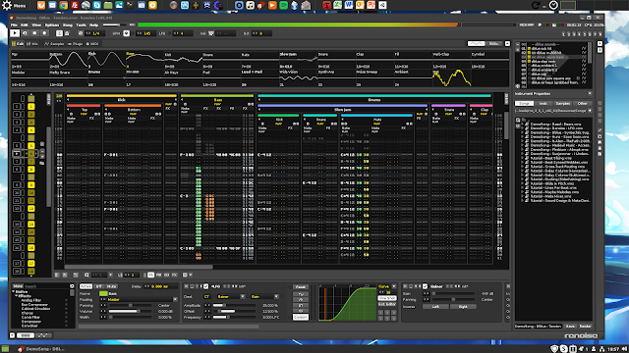This screenshot has height=353, width=629.
Task: Click Render in disk browser
Action: (586, 327)
